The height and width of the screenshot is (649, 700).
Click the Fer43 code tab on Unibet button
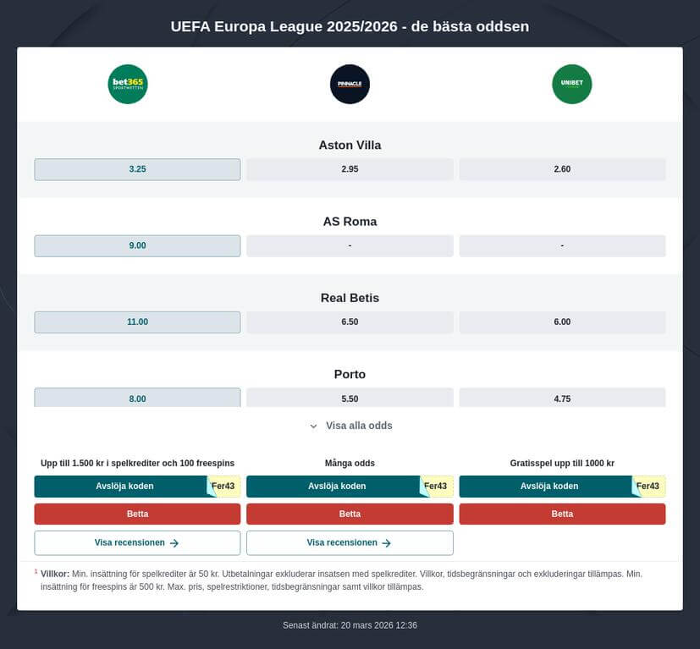click(648, 486)
